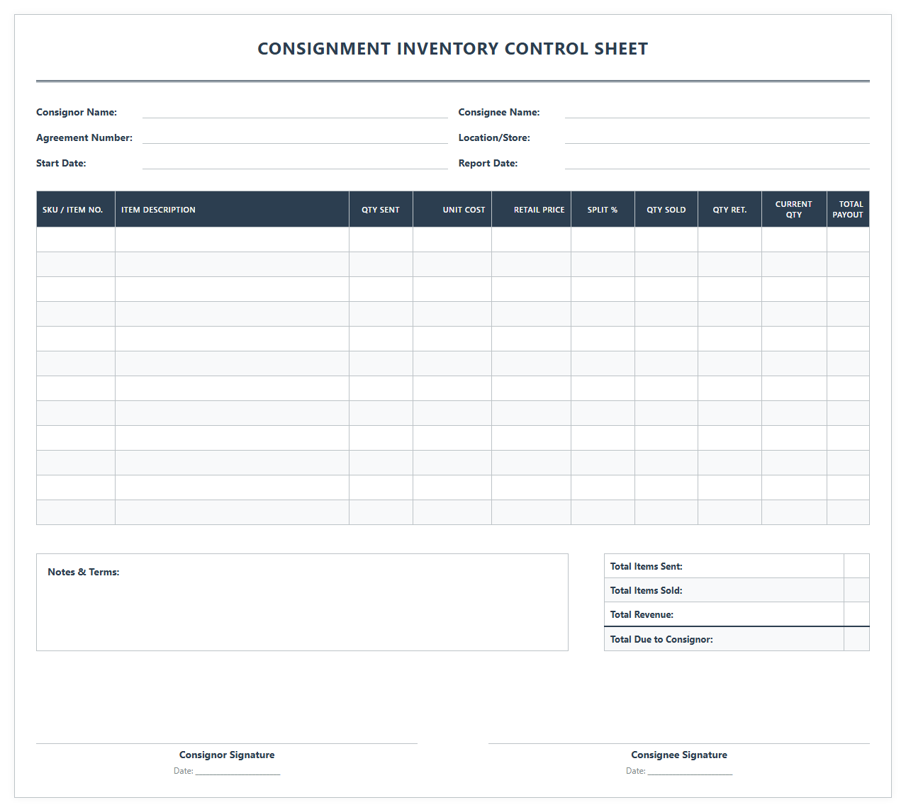Image resolution: width=906 pixels, height=812 pixels.
Task: Click the Consignee Name label
Action: click(x=499, y=112)
